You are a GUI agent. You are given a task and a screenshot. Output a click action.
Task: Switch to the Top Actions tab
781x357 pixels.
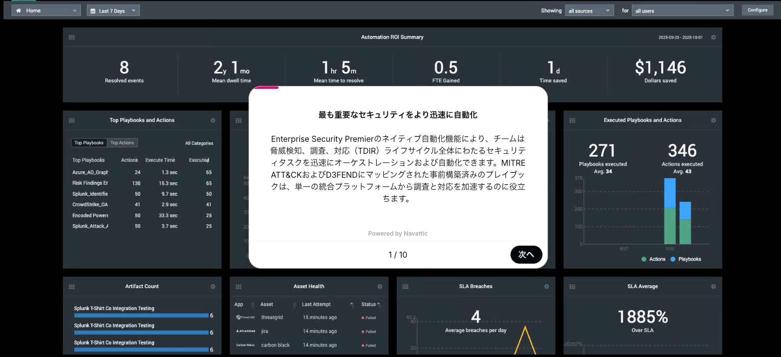[122, 143]
